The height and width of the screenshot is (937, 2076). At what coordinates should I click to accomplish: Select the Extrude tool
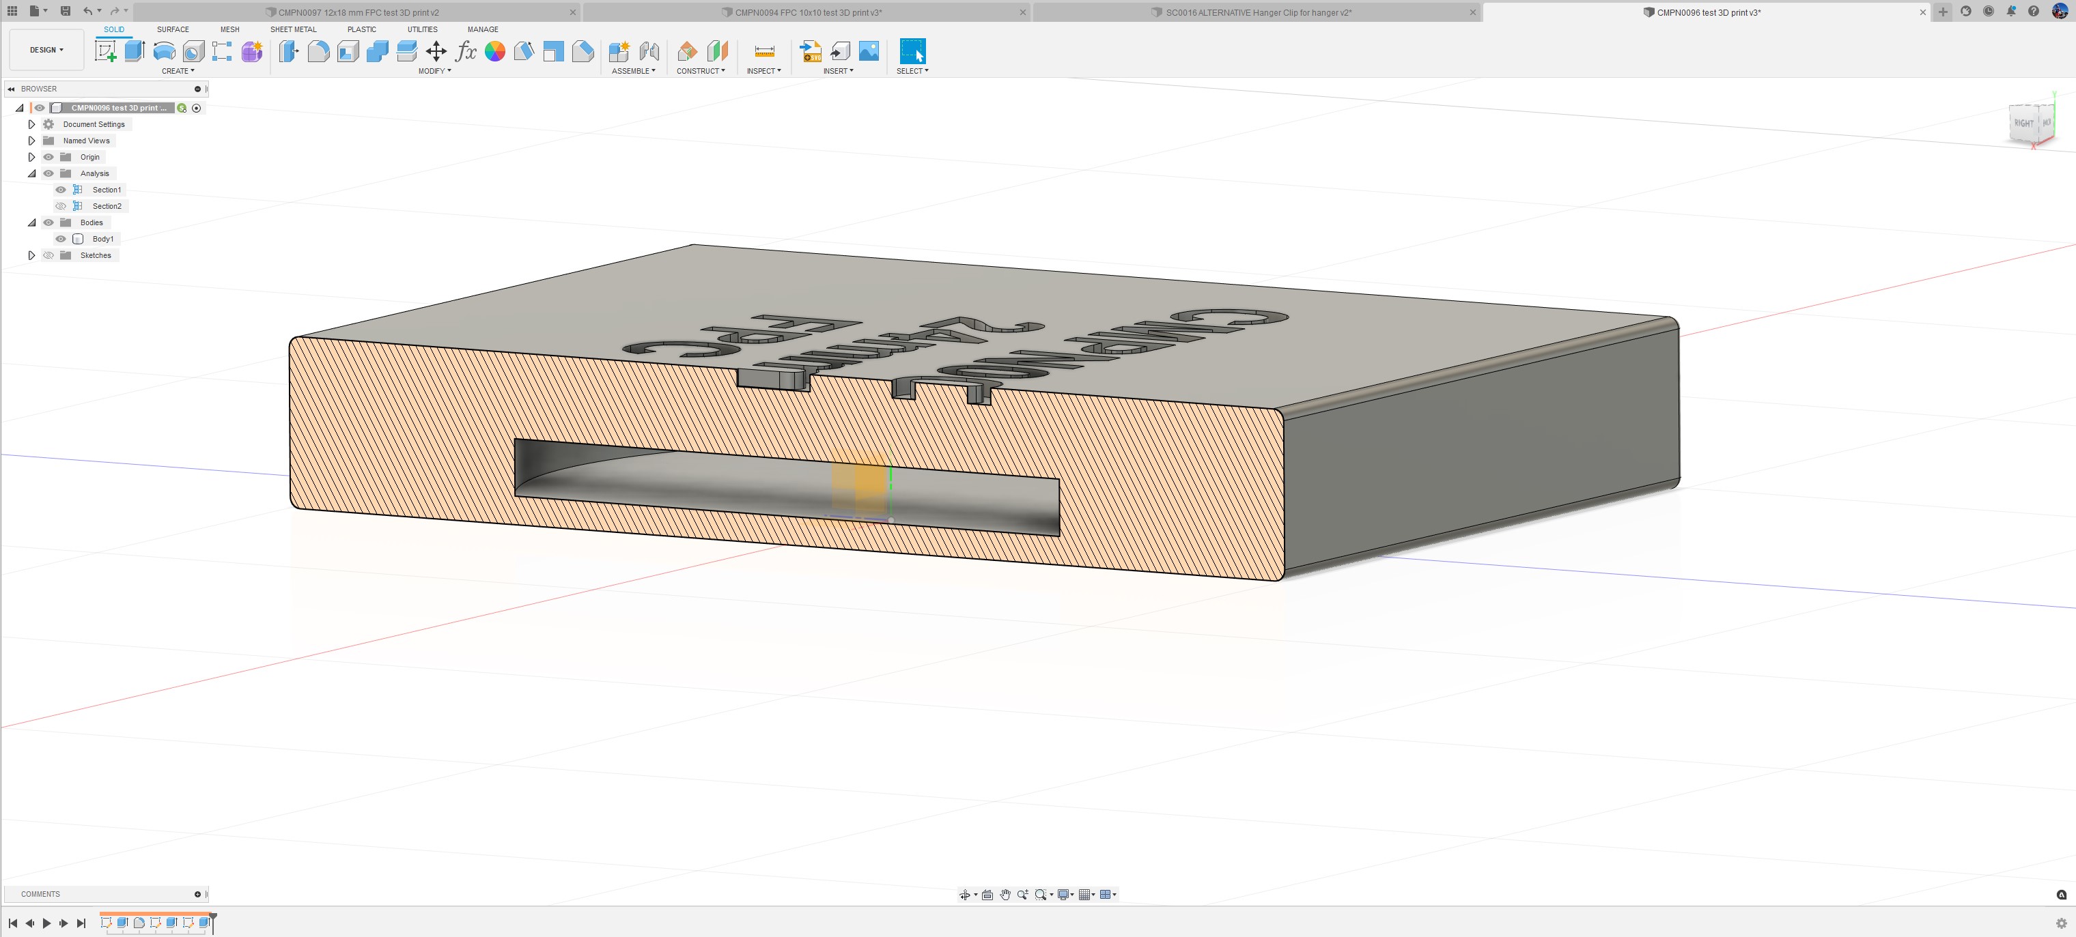pos(135,52)
